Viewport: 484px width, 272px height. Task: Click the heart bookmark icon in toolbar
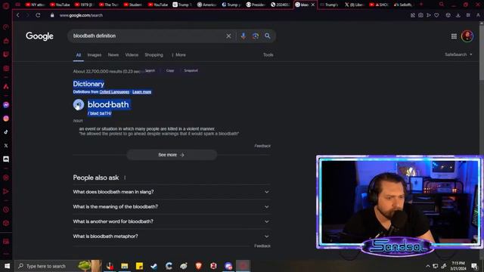point(436,15)
